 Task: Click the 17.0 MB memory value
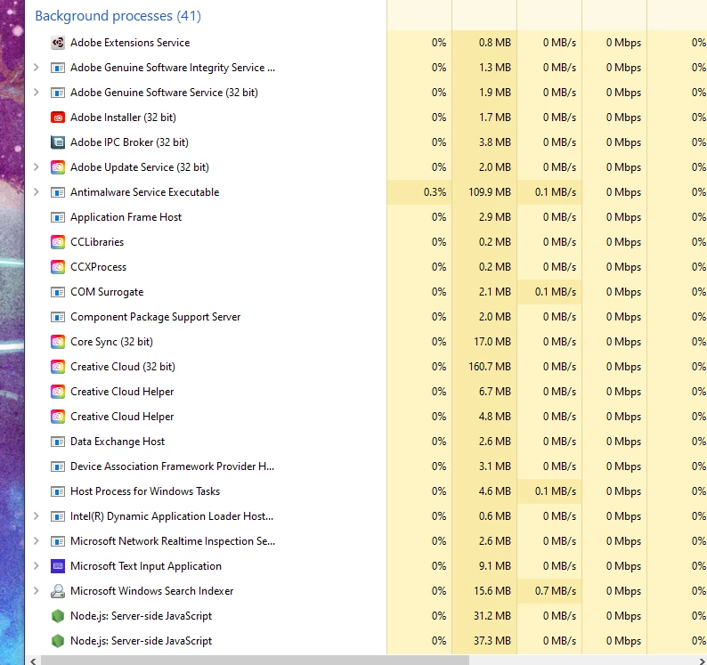pyautogui.click(x=492, y=342)
